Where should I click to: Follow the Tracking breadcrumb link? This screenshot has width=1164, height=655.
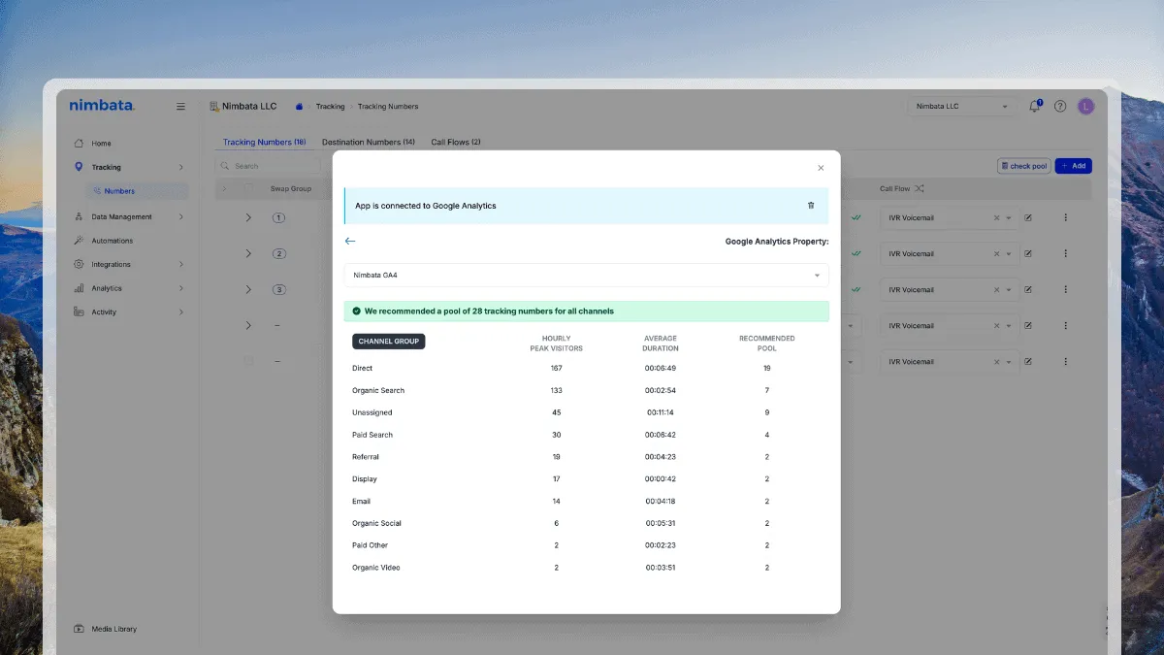point(330,107)
